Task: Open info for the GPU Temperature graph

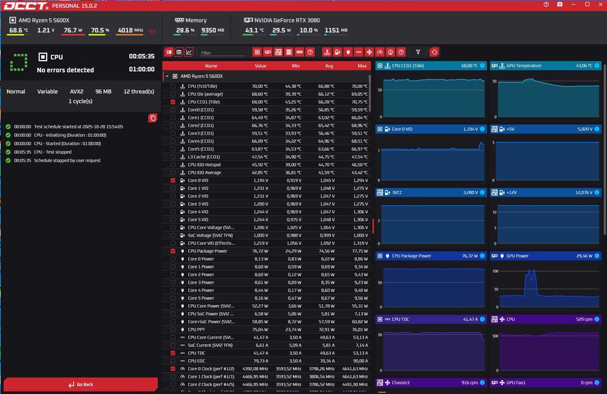Action: (597, 65)
